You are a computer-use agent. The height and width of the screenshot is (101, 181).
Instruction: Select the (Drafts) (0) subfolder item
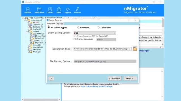40,34
